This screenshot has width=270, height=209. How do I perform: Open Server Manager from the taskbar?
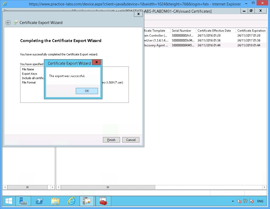(x=23, y=201)
